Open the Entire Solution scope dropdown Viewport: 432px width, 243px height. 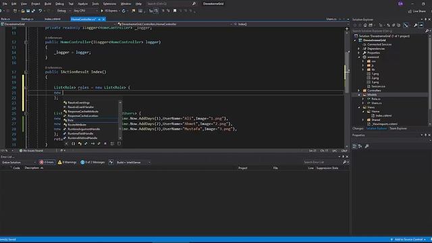[x=18, y=162]
